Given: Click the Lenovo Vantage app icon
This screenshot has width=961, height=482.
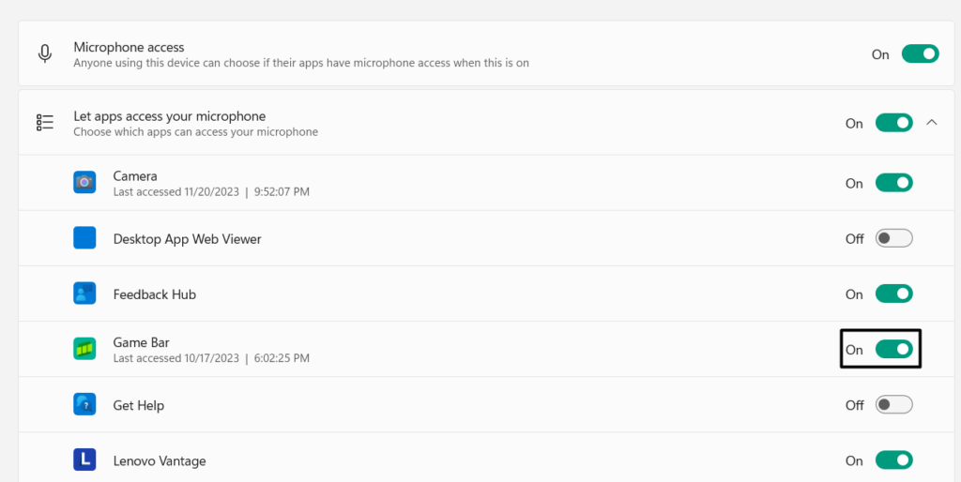Looking at the screenshot, I should tap(84, 460).
